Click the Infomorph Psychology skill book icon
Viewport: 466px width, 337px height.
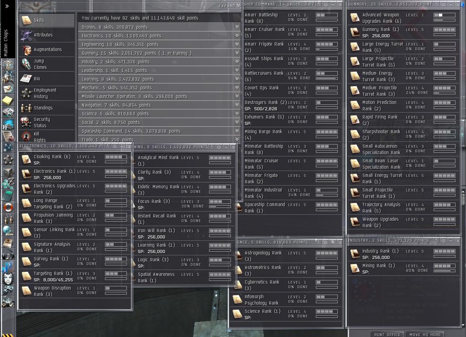pos(237,300)
